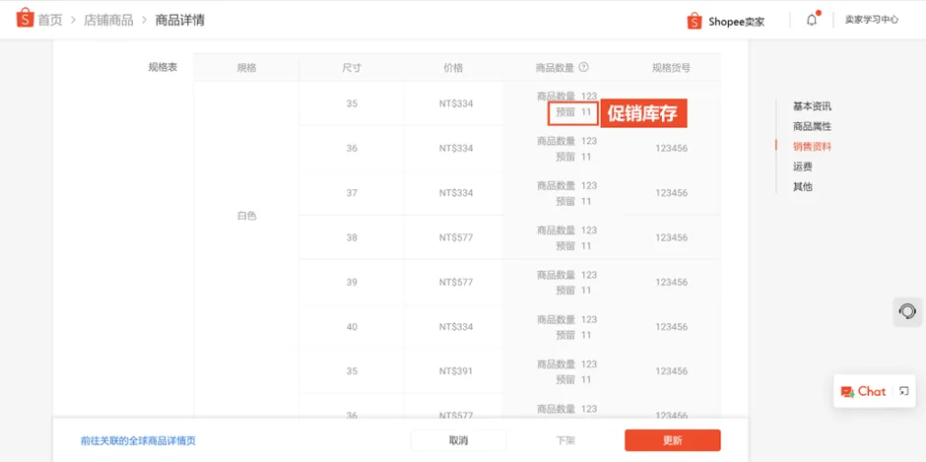
Task: Jump to 其他 section
Action: (803, 187)
